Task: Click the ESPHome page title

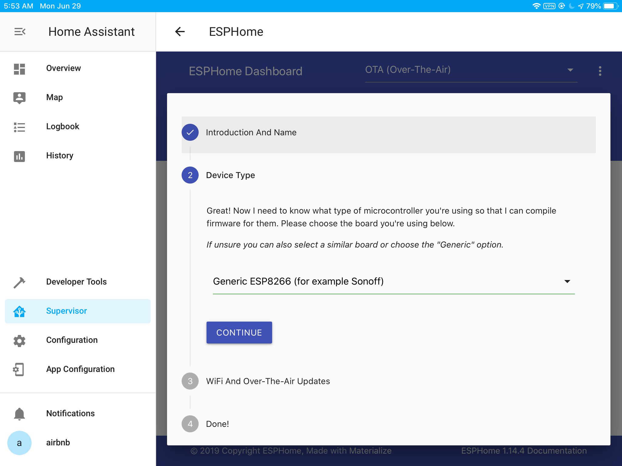Action: (x=236, y=32)
